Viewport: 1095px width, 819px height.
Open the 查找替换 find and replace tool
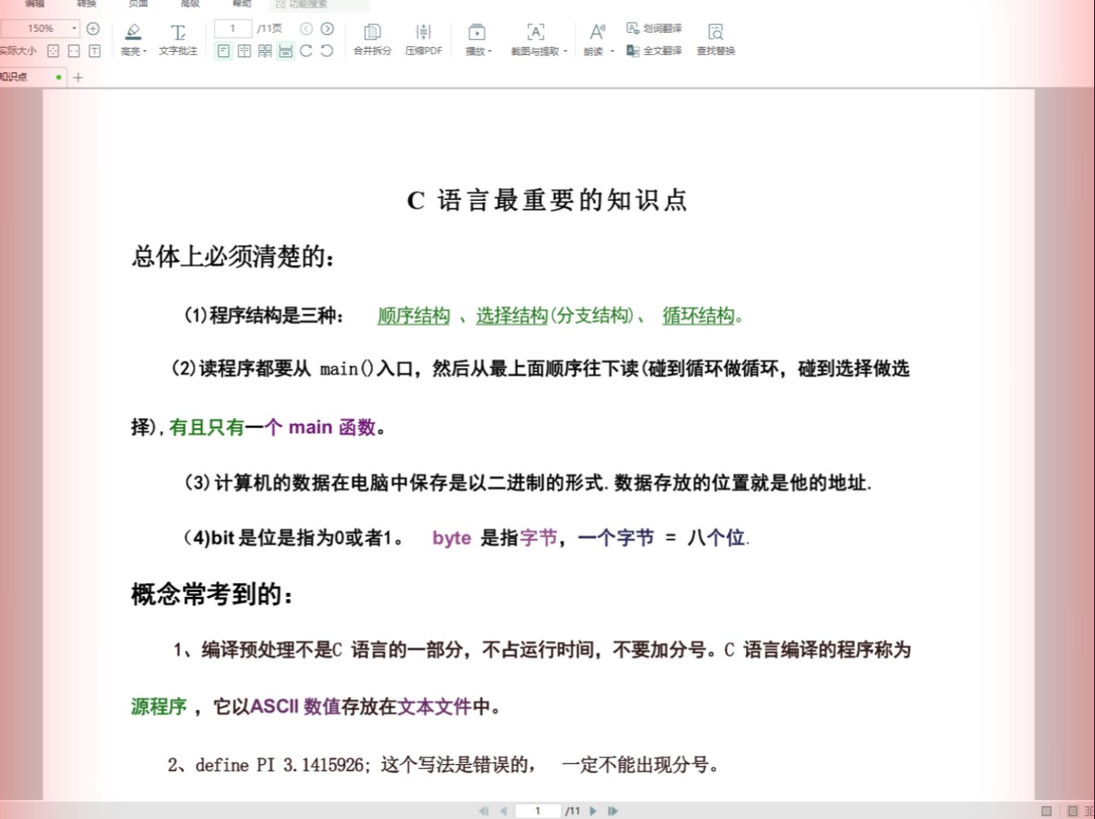coord(715,40)
